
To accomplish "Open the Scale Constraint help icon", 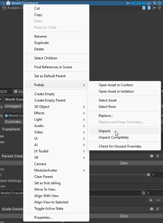I will [152, 209].
